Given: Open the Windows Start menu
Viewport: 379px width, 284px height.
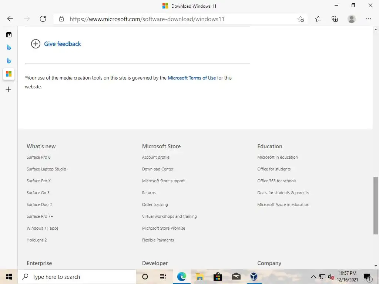Looking at the screenshot, I should [x=9, y=277].
